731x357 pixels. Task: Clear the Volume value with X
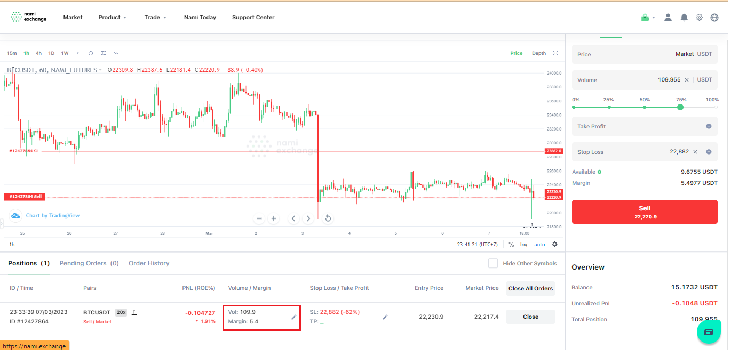point(687,80)
